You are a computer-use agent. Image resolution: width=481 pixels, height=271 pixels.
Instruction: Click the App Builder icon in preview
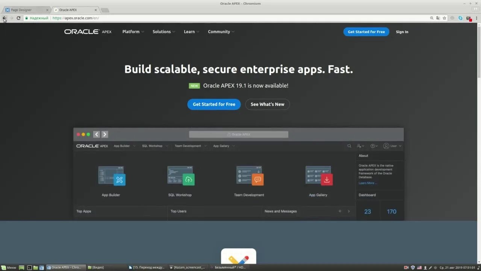pos(112,176)
